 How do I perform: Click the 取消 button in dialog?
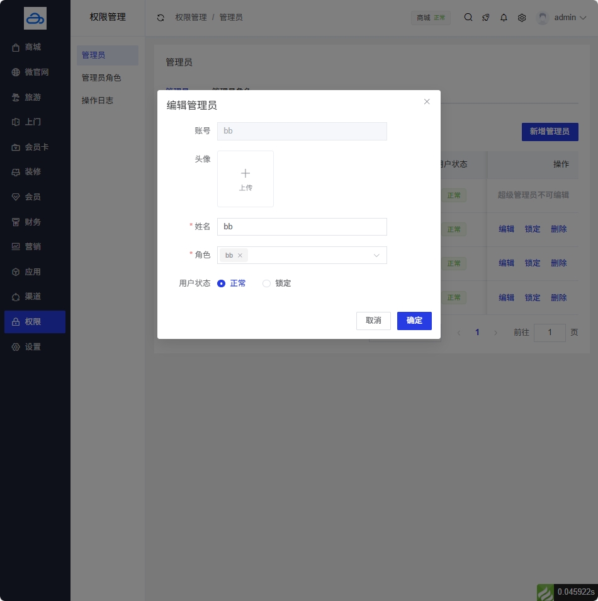pos(373,321)
